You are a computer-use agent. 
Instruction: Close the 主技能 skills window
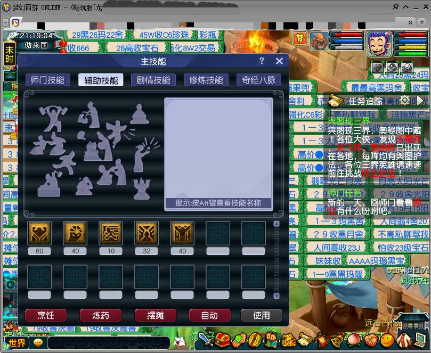[279, 61]
